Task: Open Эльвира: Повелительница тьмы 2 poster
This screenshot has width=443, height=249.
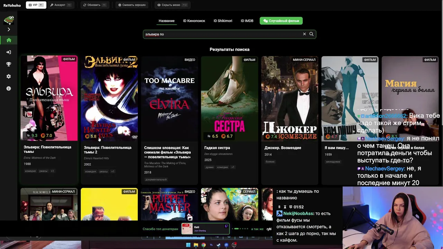Action: pyautogui.click(x=109, y=99)
